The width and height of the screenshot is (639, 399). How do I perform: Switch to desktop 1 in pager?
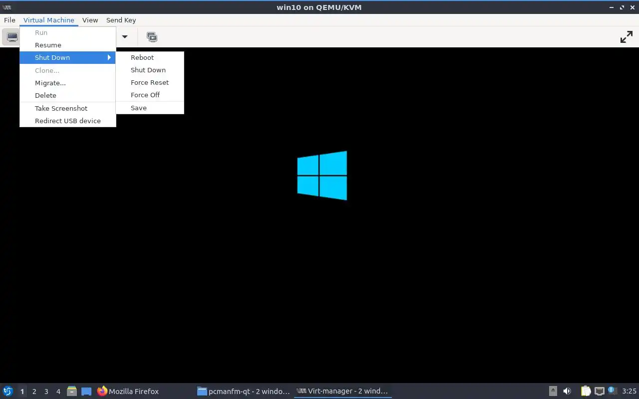(x=22, y=392)
